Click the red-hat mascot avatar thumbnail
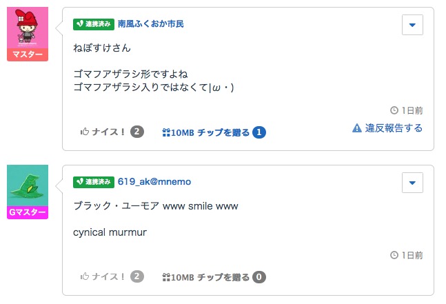 tap(28, 28)
